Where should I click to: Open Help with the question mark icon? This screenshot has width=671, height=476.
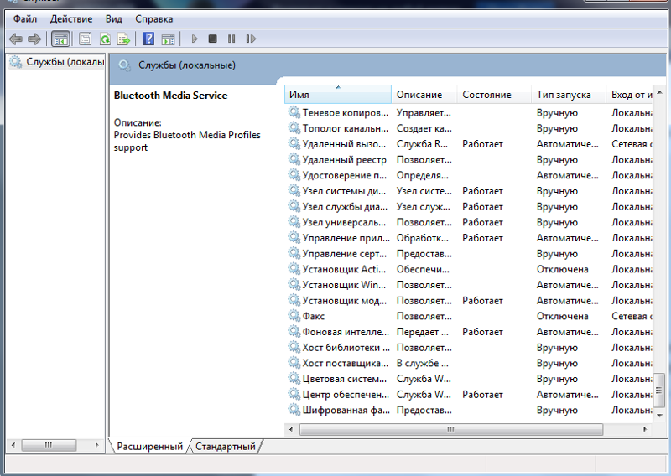pos(148,39)
